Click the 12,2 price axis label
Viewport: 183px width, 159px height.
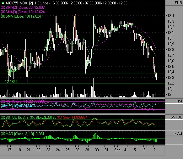[x=171, y=83]
